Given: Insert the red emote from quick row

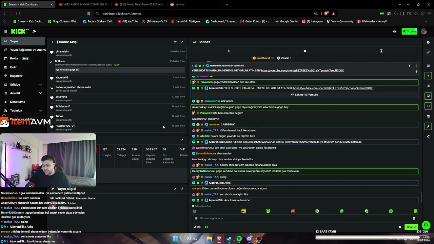Looking at the screenshot, I should tap(293, 211).
